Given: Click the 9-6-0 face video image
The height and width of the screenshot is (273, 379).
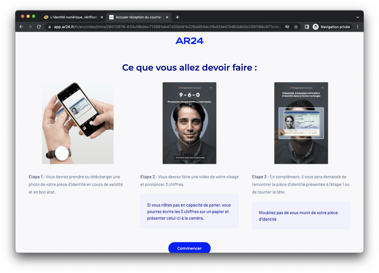Looking at the screenshot, I should coord(189,123).
